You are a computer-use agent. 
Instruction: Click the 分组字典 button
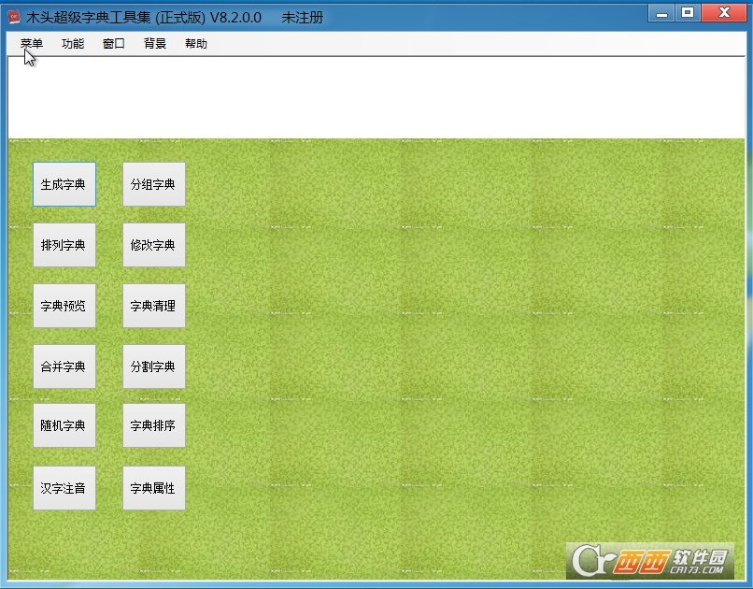pyautogui.click(x=153, y=184)
